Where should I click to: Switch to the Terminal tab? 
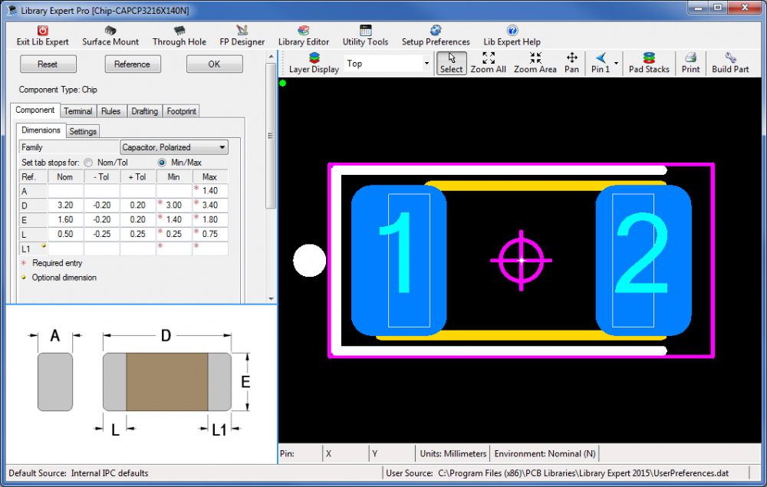pos(77,111)
